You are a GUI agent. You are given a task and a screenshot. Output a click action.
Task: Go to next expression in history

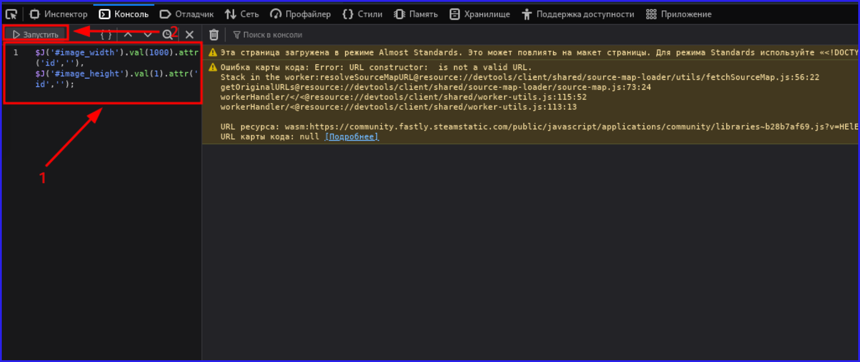(x=148, y=34)
